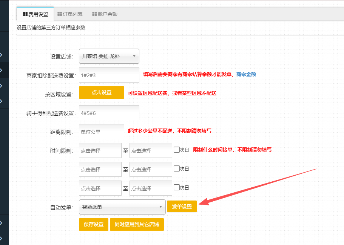Viewport: 344px width, 245px height.
Task: Click the grid icon on 费用设置 tab
Action: point(25,14)
